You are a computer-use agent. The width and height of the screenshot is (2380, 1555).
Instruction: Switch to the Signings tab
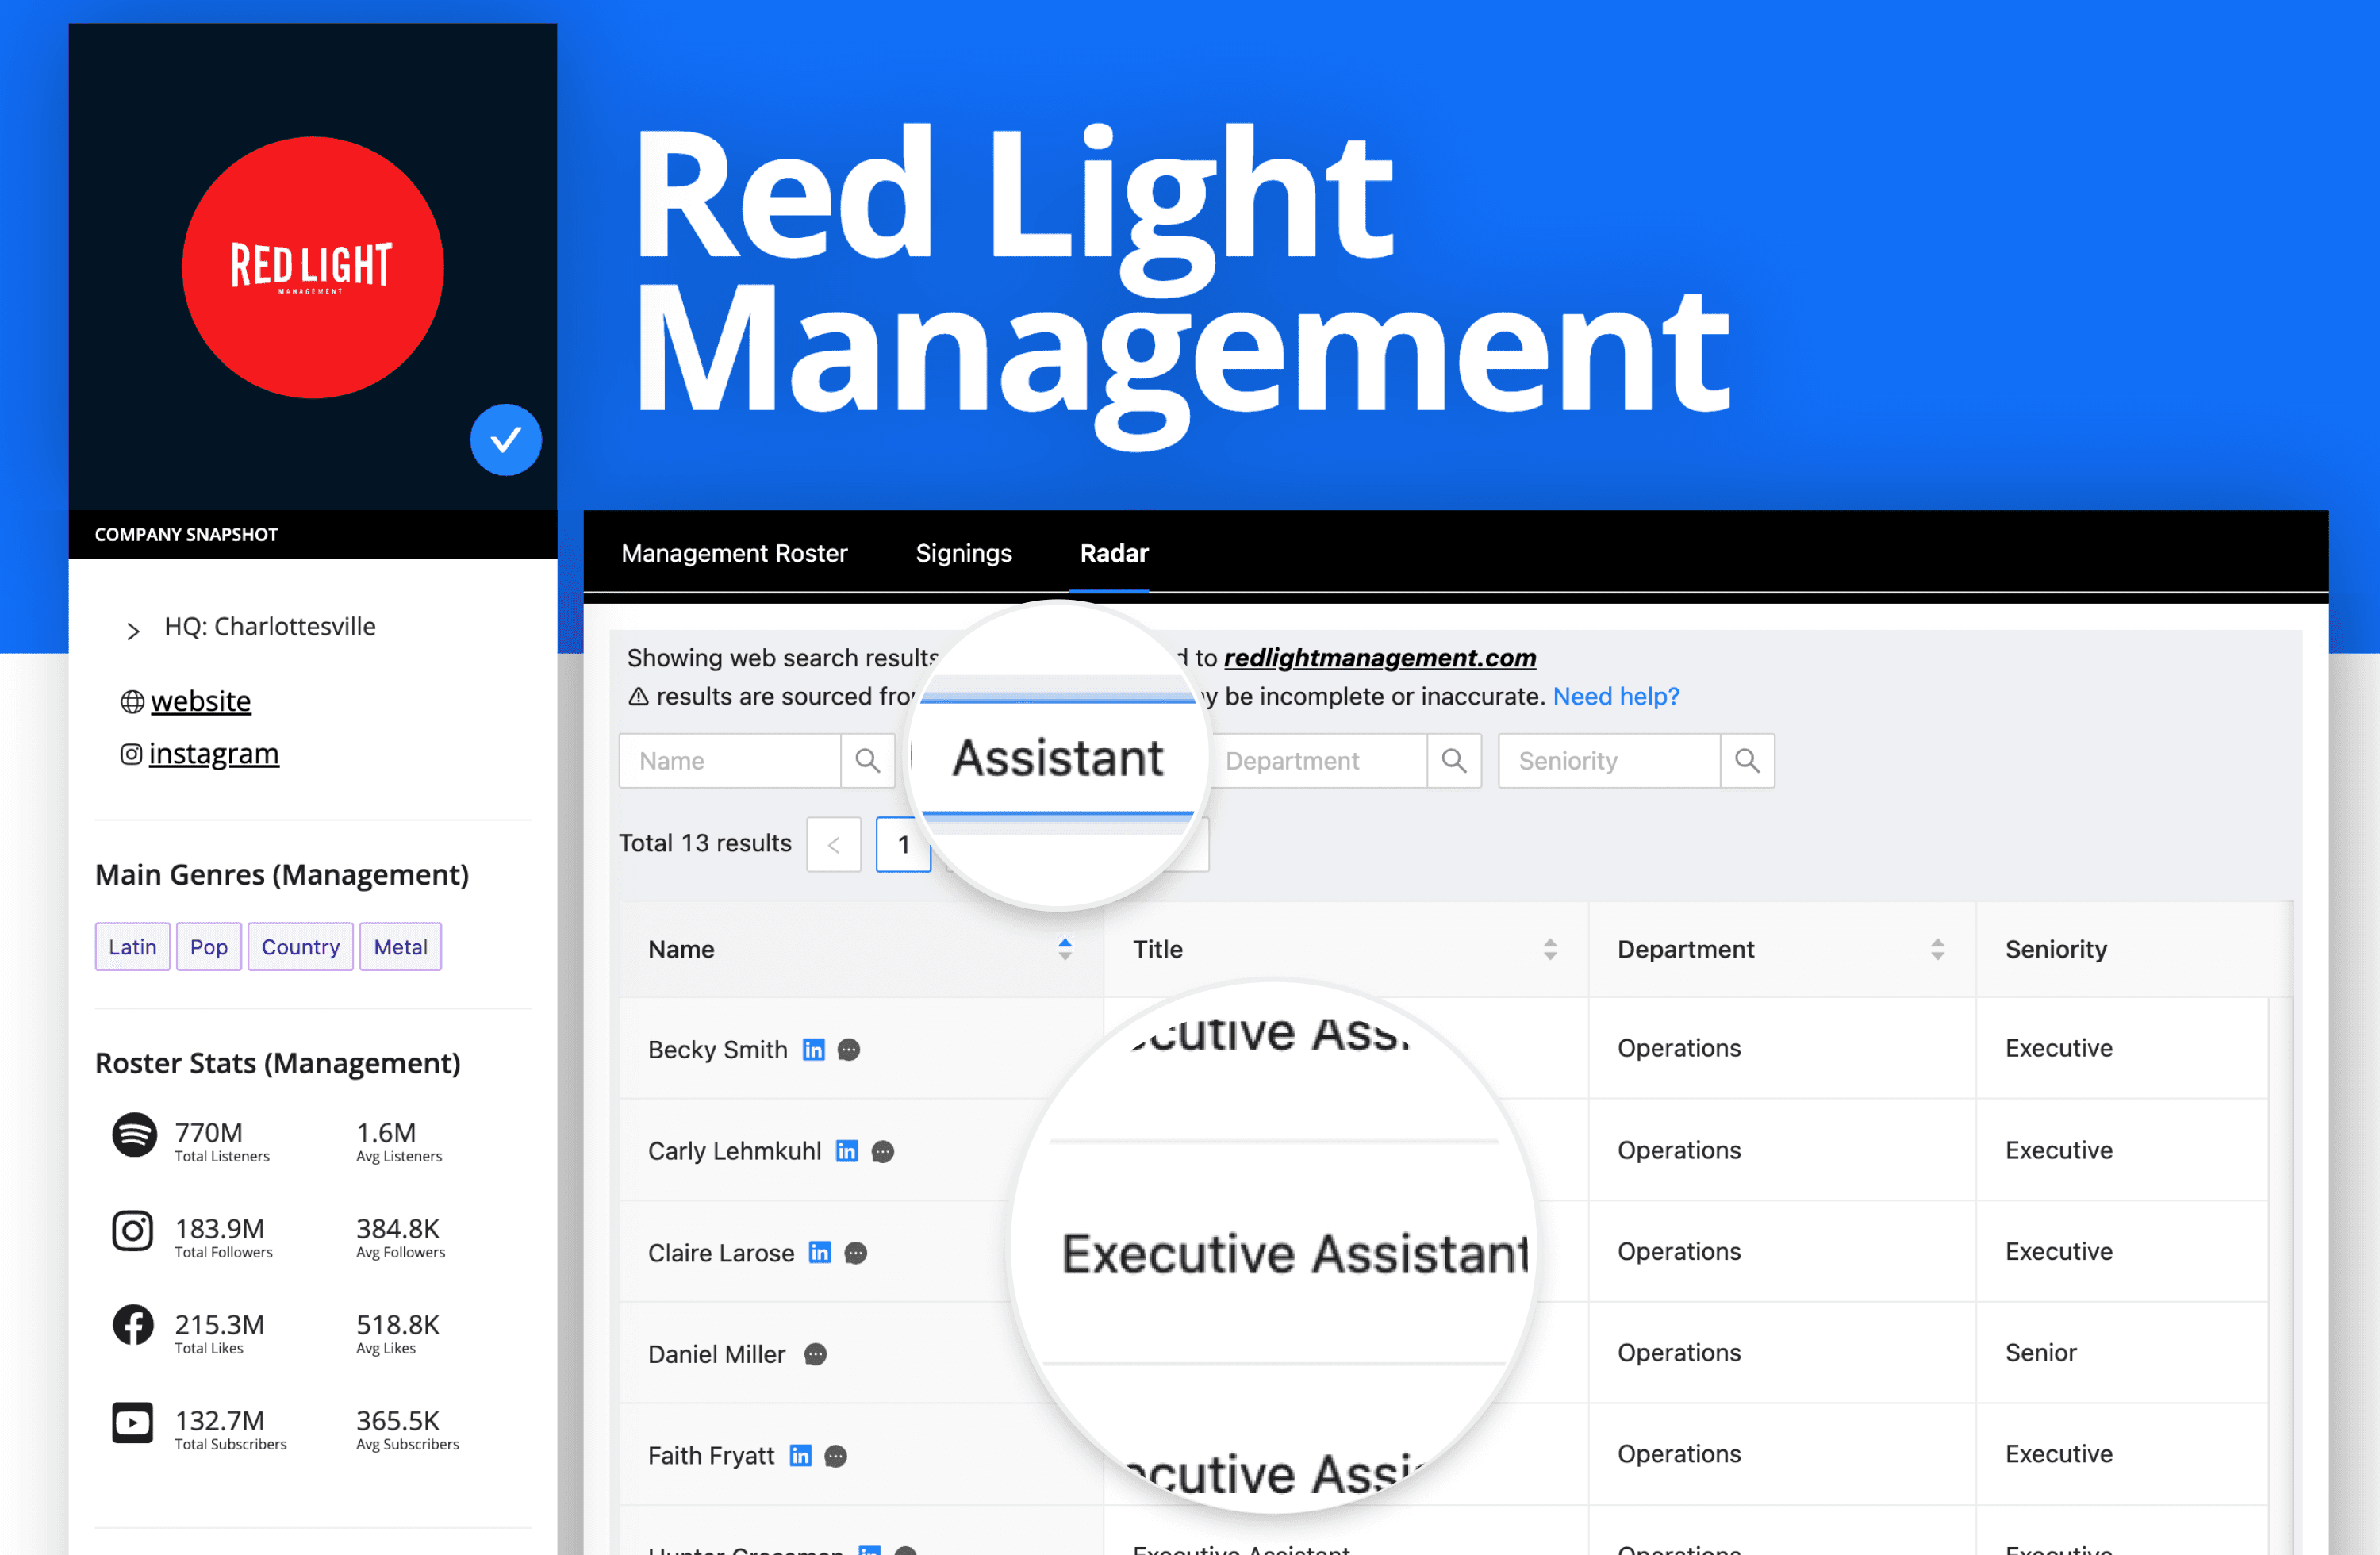(963, 553)
